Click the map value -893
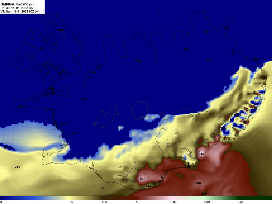This screenshot has width=272, height=204. point(42,49)
